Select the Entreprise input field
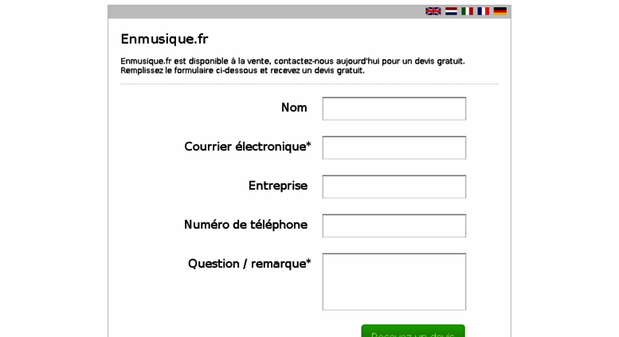Screen dimensions: 619x337 394,186
